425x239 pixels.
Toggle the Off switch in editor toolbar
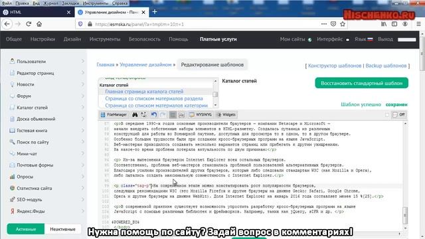tap(399, 115)
